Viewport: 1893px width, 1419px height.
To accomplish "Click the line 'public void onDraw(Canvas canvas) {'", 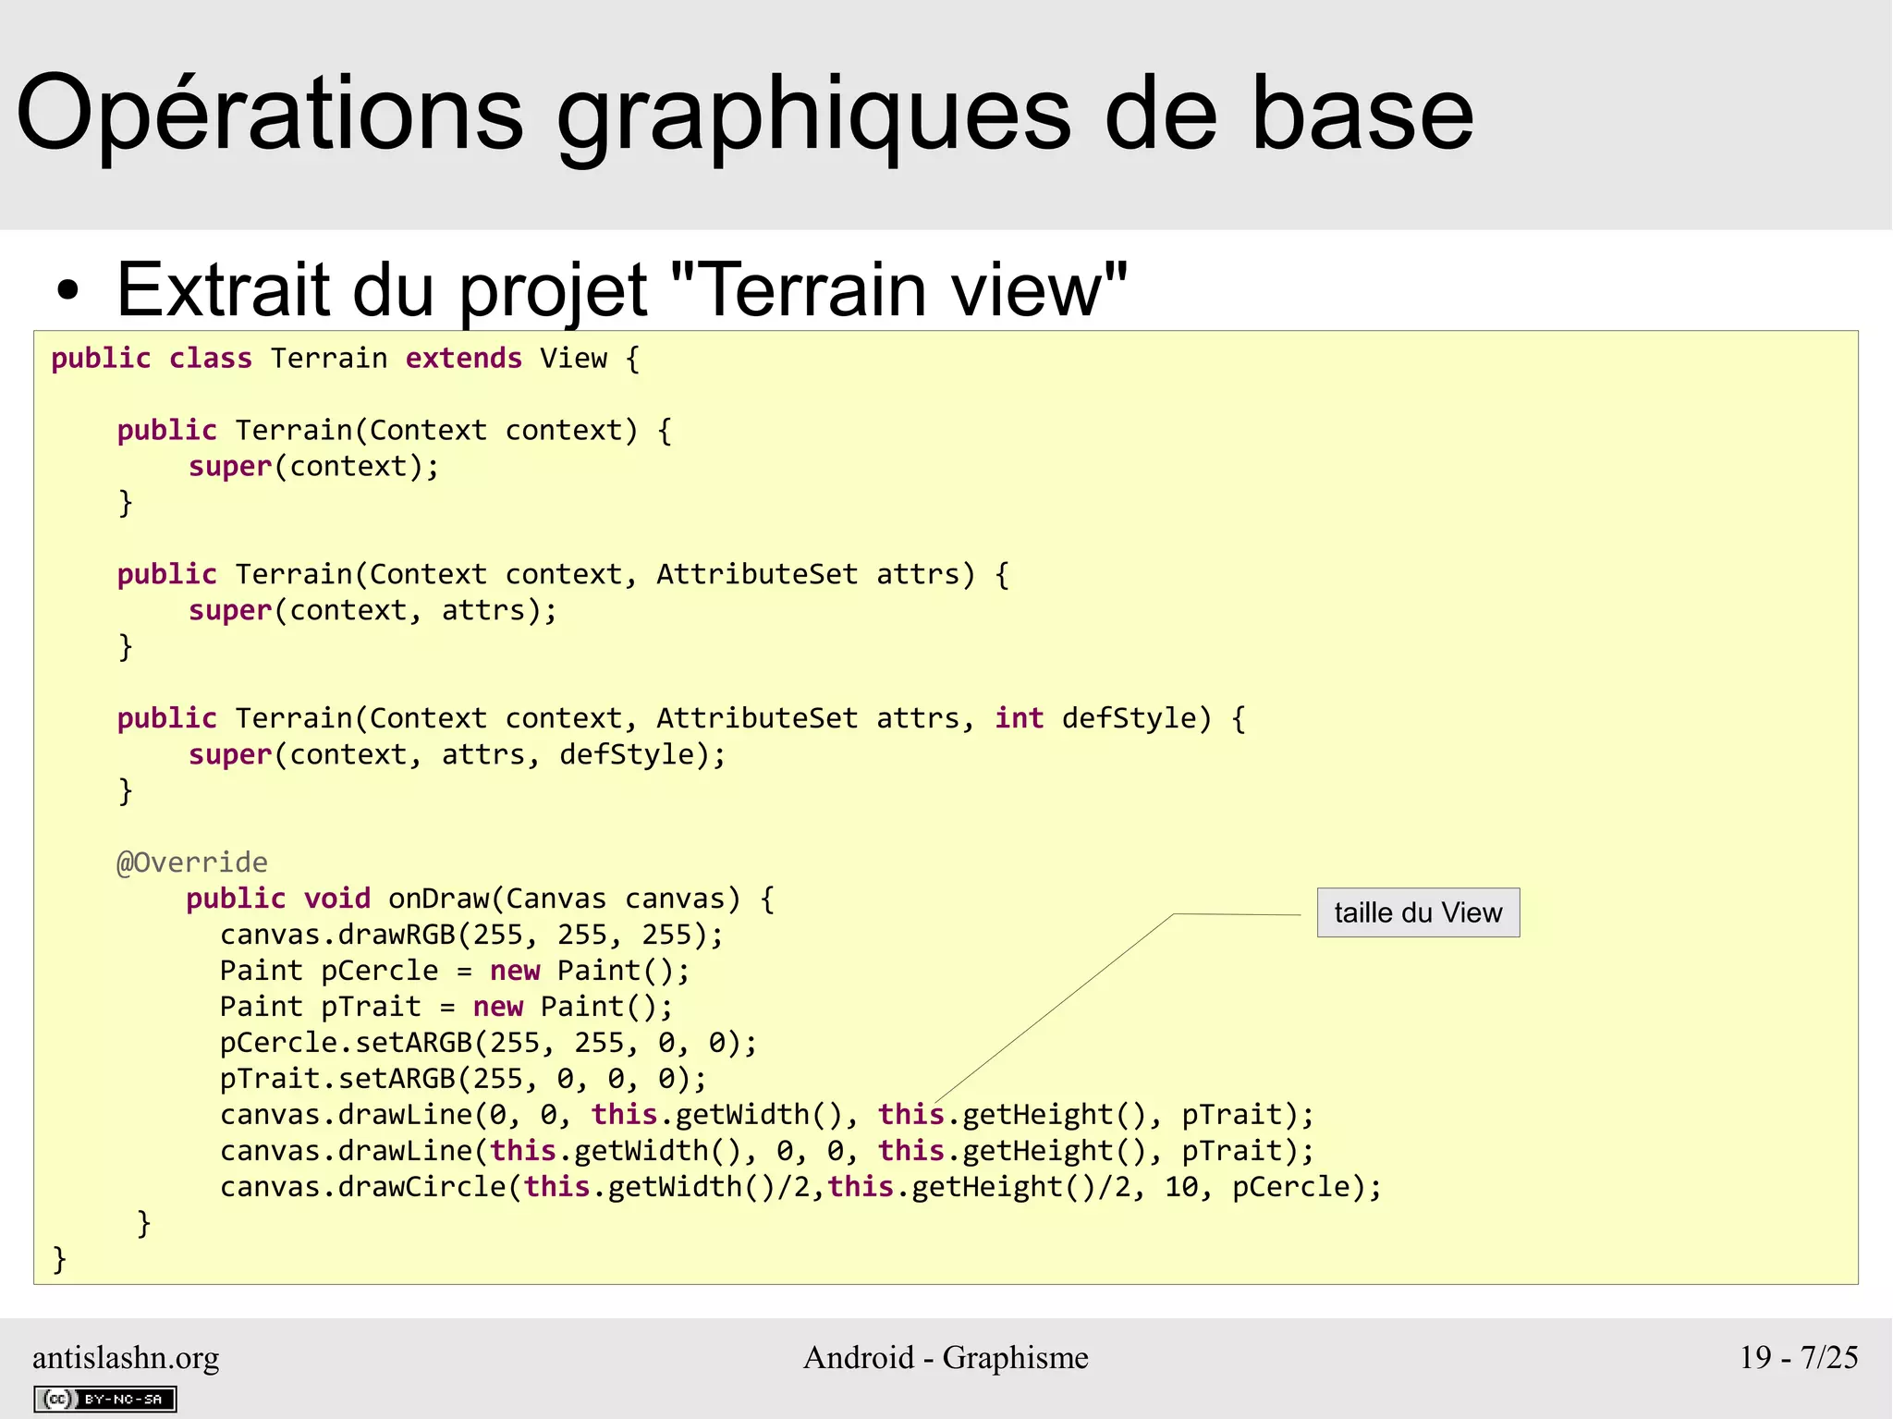I will click(481, 899).
